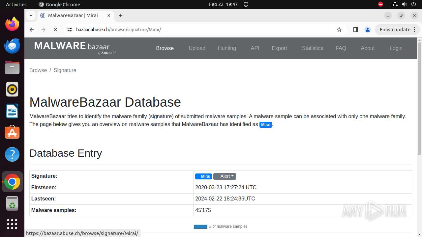Viewport: 422px width, 237px height.
Task: Launch LibreOffice Writer from the dock
Action: pos(12,111)
